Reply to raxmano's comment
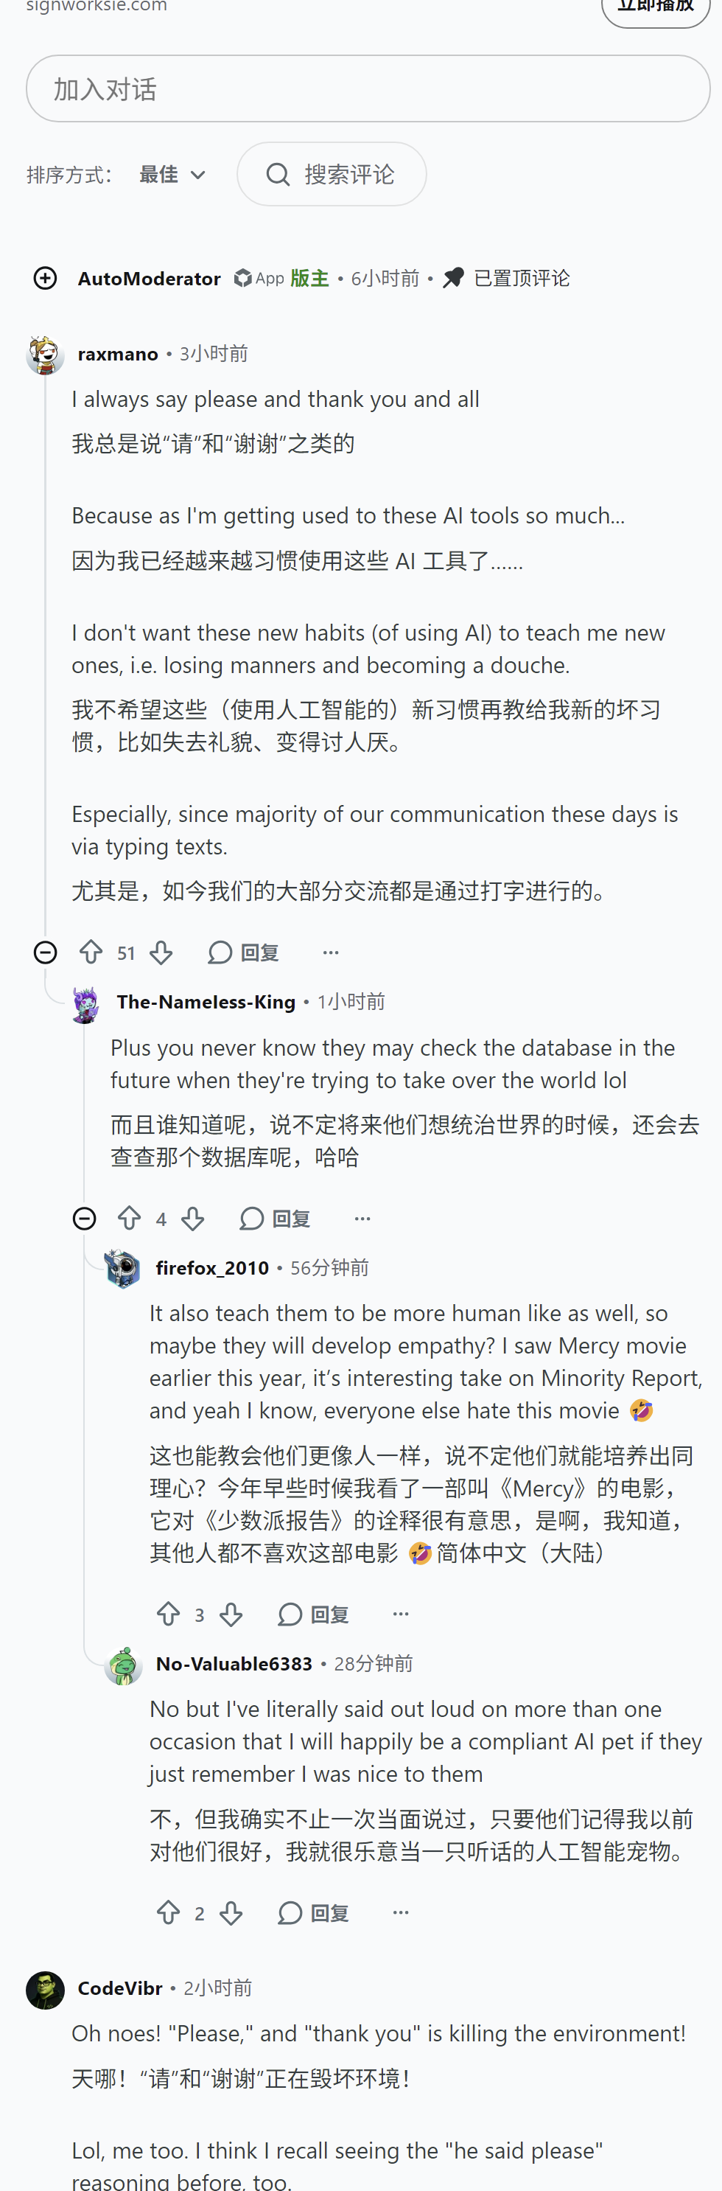The height and width of the screenshot is (2191, 722). point(244,952)
